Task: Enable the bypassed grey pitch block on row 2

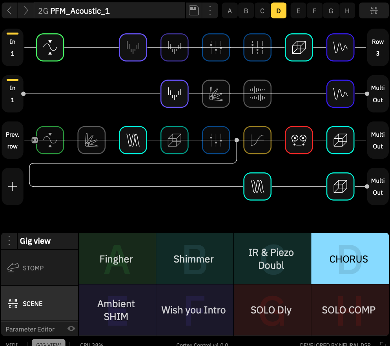Action: click(216, 94)
